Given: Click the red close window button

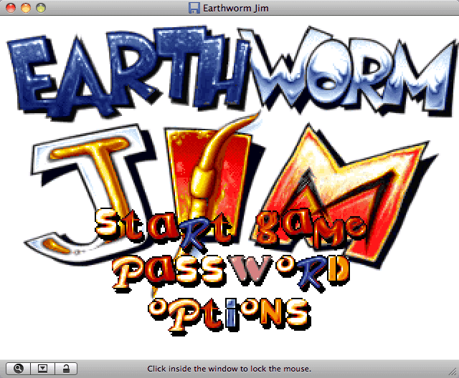Looking at the screenshot, I should pyautogui.click(x=11, y=8).
